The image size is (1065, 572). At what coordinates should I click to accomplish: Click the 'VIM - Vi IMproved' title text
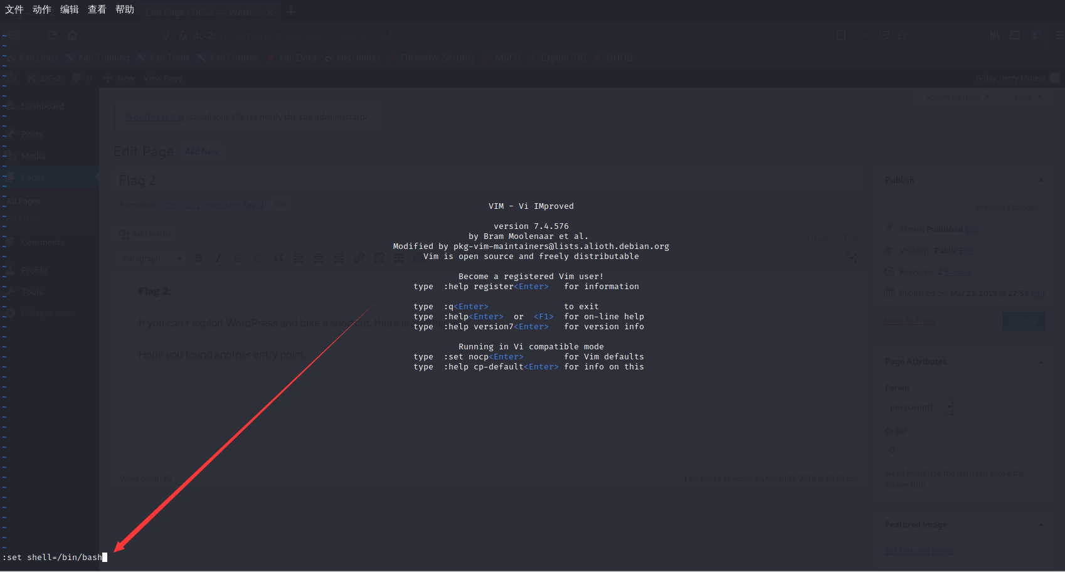pyautogui.click(x=531, y=206)
